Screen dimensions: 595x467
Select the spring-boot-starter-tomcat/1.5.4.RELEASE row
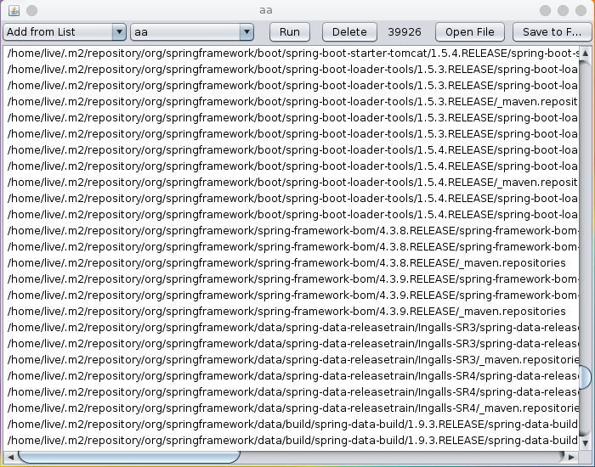[291, 53]
